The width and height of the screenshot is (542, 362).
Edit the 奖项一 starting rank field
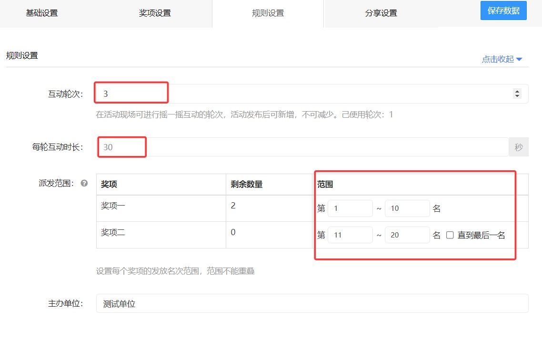coord(350,208)
